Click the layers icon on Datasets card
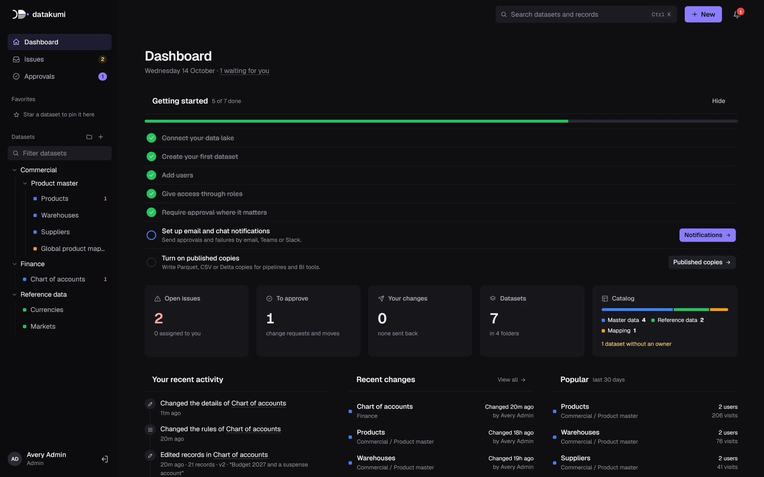Image resolution: width=764 pixels, height=477 pixels. click(x=493, y=298)
